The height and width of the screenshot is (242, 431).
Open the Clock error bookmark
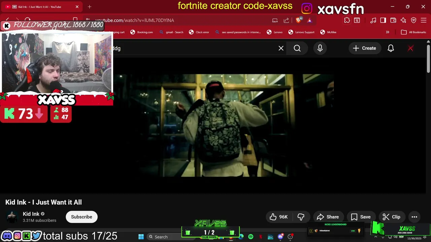click(x=199, y=32)
